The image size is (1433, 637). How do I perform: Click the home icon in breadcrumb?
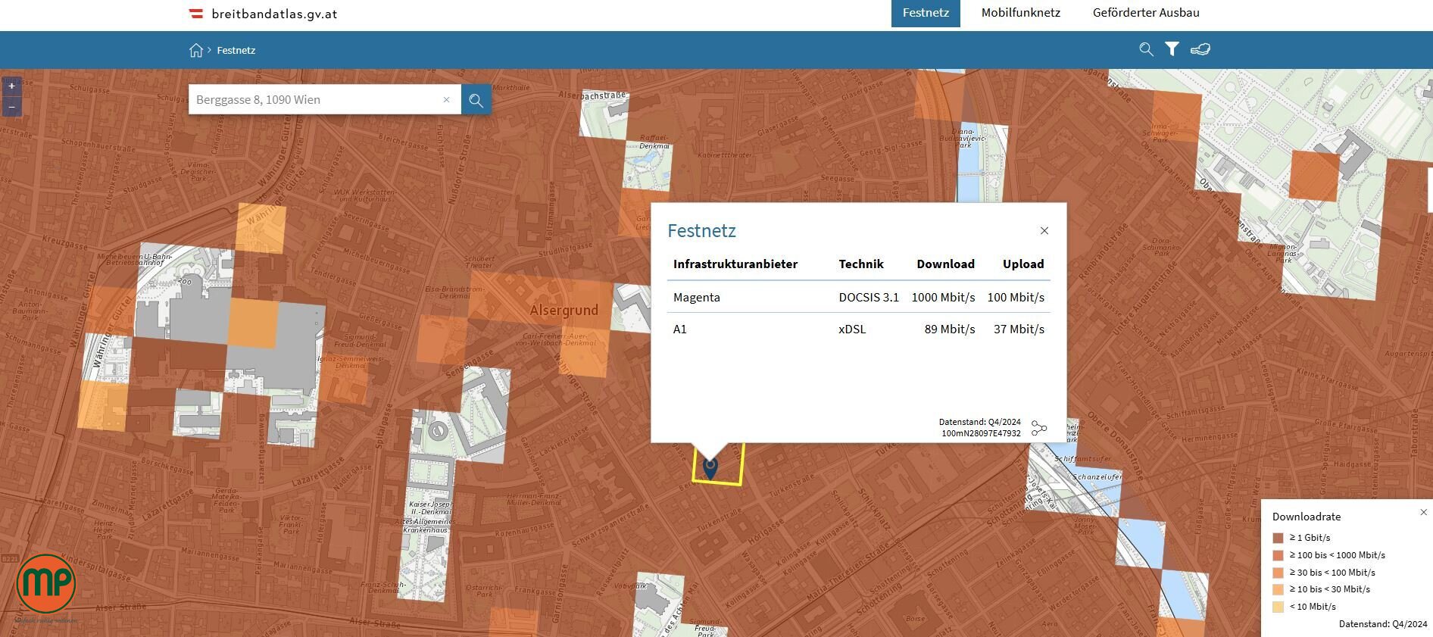(196, 50)
